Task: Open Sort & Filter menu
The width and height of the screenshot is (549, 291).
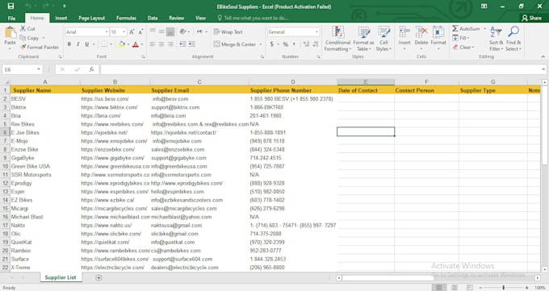Action: (x=496, y=39)
